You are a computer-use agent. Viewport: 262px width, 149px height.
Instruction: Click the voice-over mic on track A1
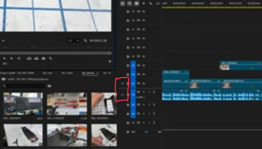point(154,92)
